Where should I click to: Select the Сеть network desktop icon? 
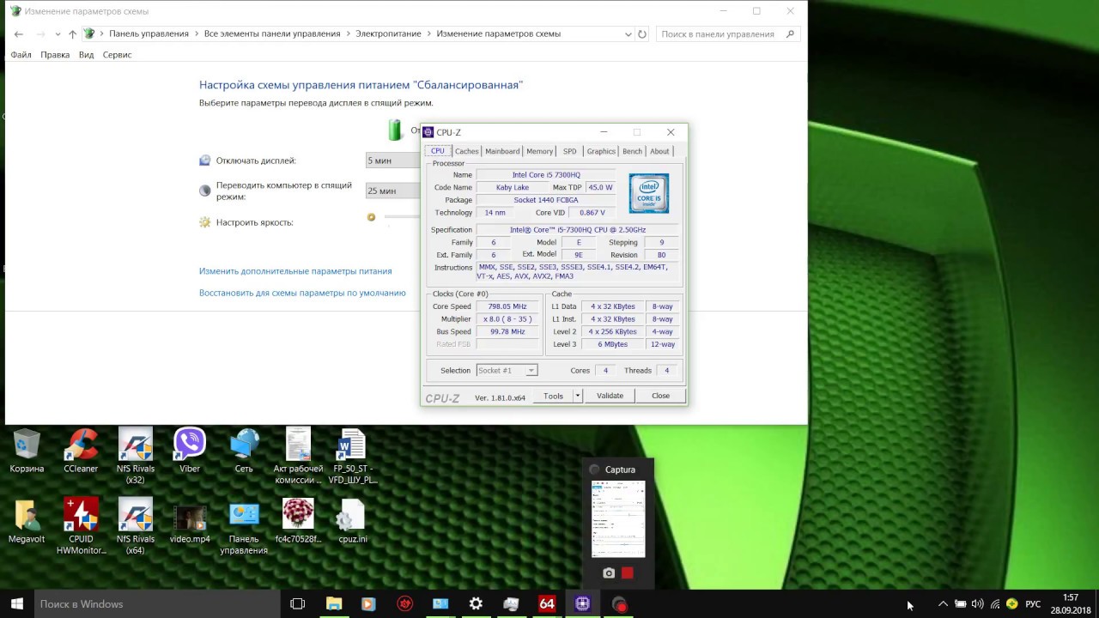click(x=244, y=451)
